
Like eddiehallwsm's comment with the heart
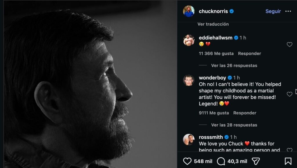coord(289,44)
